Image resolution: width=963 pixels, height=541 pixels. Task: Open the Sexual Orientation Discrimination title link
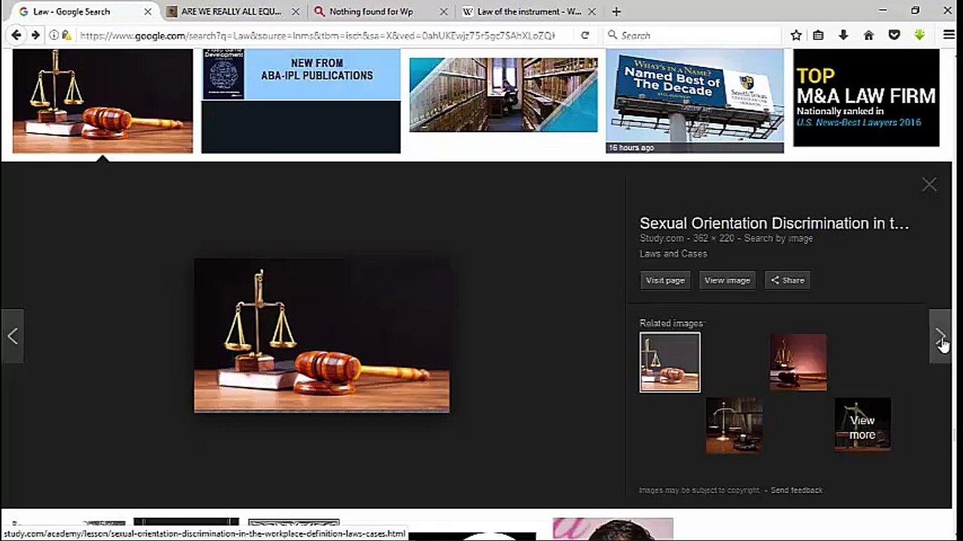tap(774, 223)
